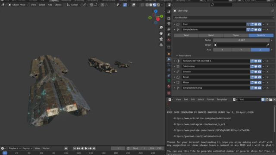Image resolution: width=276 pixels, height=155 pixels.
Task: Toggle Cast modifier render visibility
Action: pyautogui.click(x=260, y=24)
